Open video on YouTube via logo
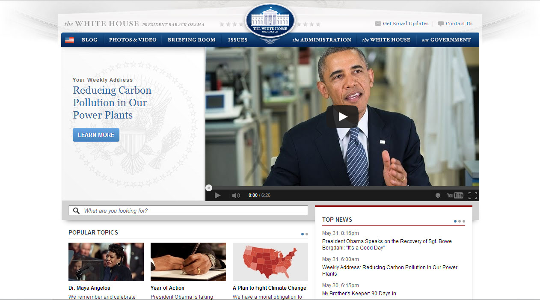 455,196
